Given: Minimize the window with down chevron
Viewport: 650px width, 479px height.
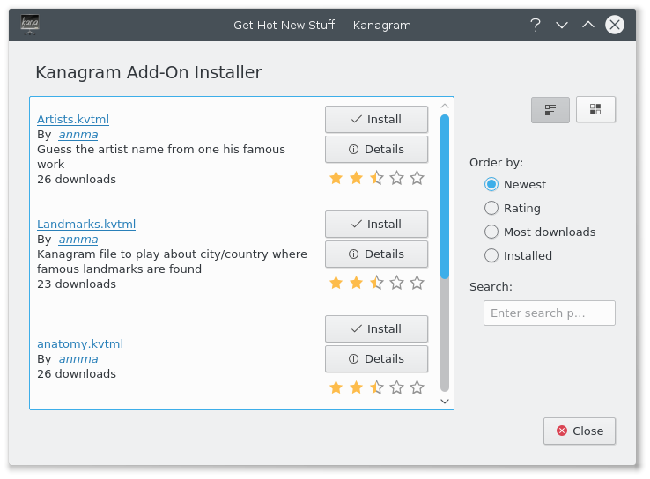Looking at the screenshot, I should (562, 25).
